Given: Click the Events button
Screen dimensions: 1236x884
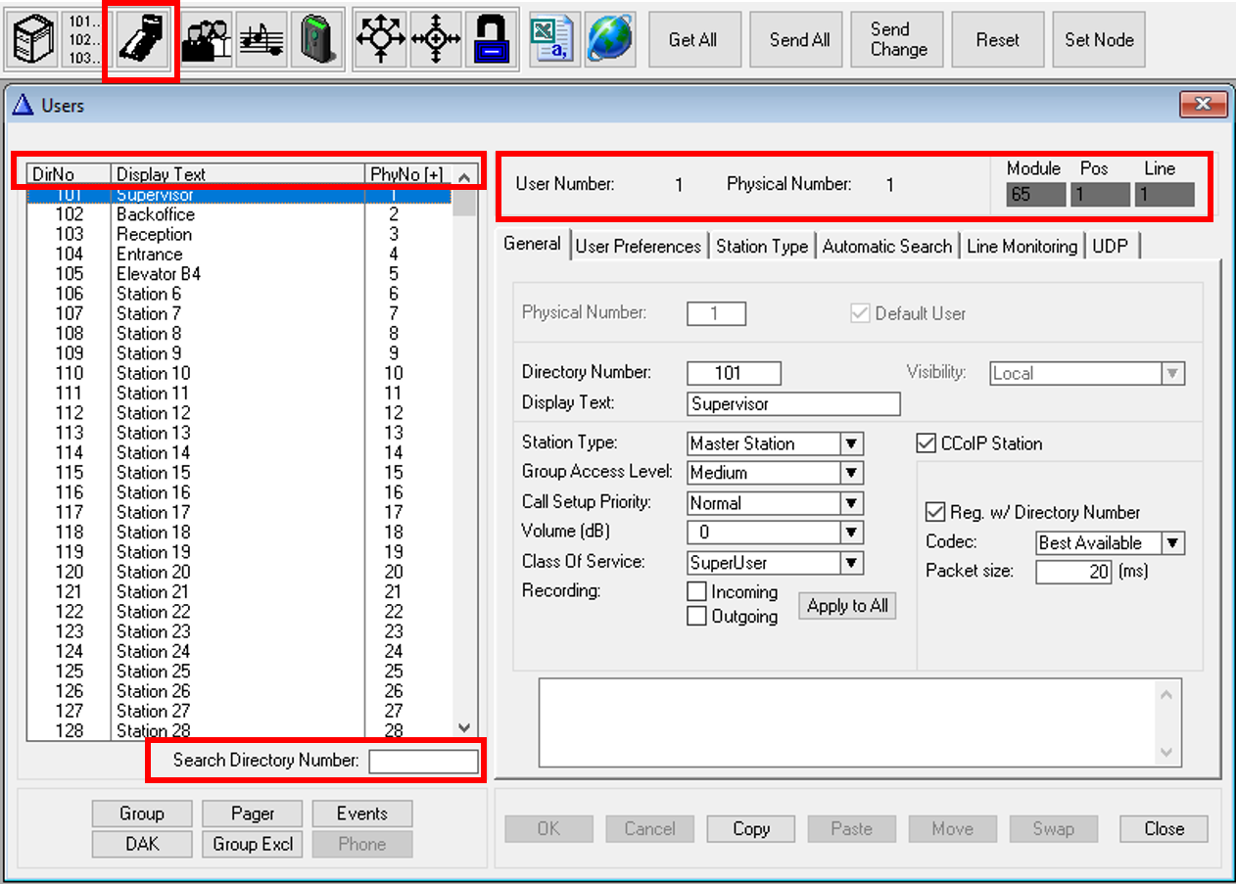Looking at the screenshot, I should (x=362, y=814).
